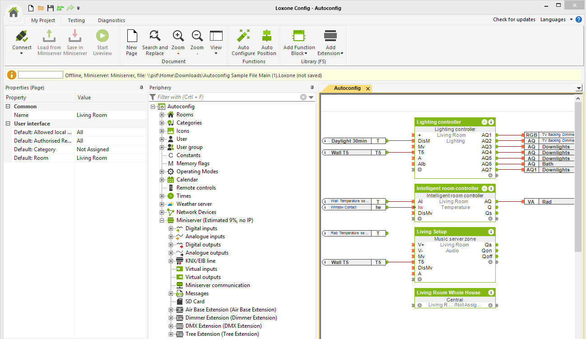Switch to the Testing tab
Viewport: 586px width, 339px height.
click(76, 20)
